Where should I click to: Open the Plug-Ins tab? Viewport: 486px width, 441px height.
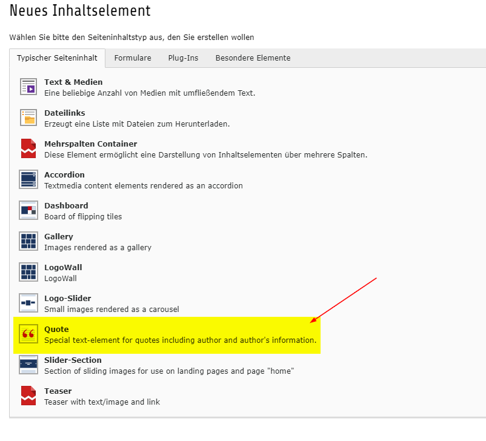[181, 58]
